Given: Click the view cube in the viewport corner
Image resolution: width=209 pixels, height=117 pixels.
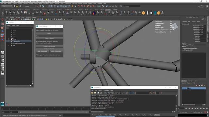Looking at the screenshot, I should [x=174, y=26].
